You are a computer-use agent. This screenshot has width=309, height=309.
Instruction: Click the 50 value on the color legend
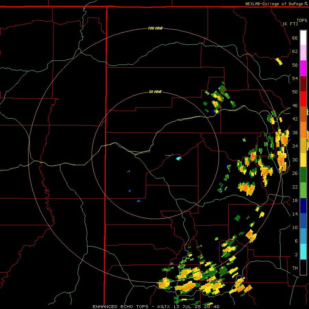tap(295, 92)
